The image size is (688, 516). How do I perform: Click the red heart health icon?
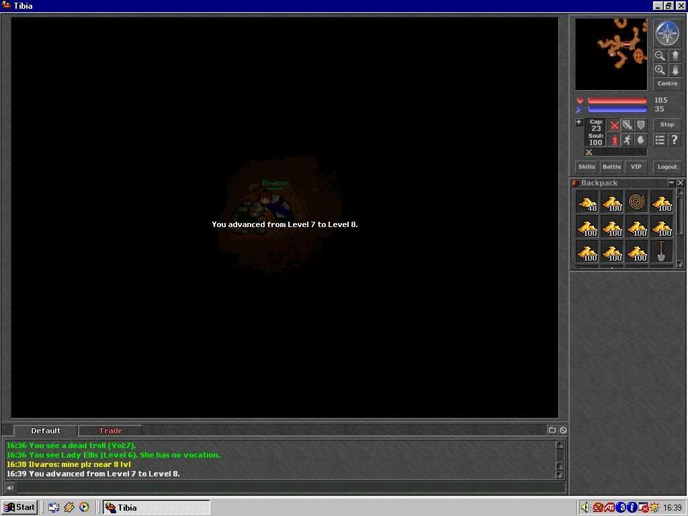click(x=580, y=101)
